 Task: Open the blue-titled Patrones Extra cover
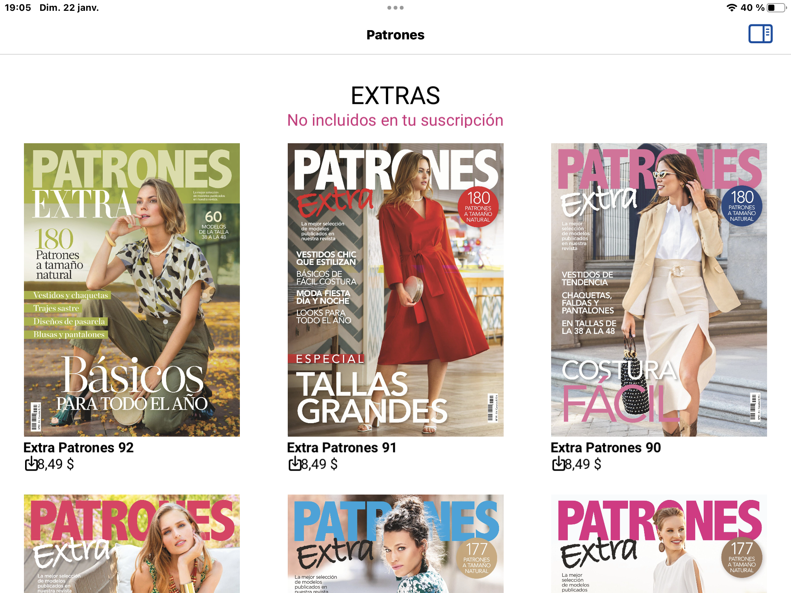395,544
